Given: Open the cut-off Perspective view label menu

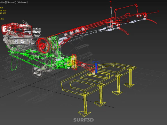Looking at the screenshot, I should tap(3, 2).
